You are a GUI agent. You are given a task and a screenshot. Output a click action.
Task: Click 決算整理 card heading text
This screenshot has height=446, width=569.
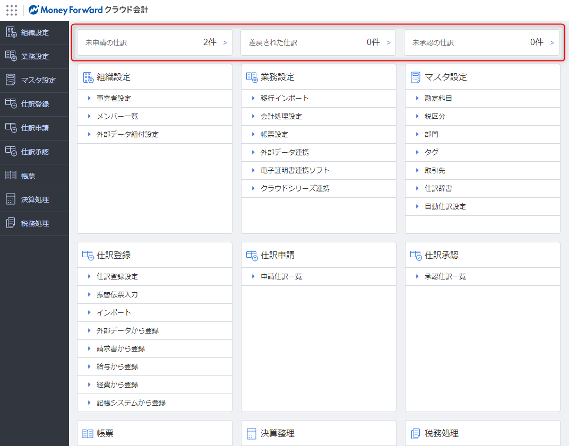click(x=278, y=434)
